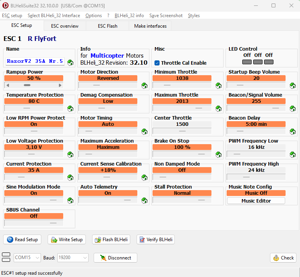This screenshot has width=300, height=277.
Task: Click the Music Off value bar
Action: 256,193
